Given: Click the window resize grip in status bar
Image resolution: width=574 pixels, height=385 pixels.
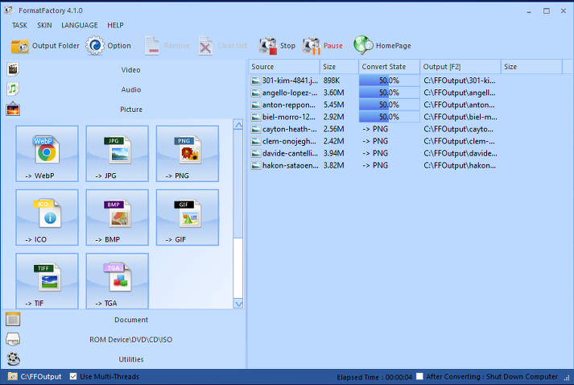Looking at the screenshot, I should [567, 378].
